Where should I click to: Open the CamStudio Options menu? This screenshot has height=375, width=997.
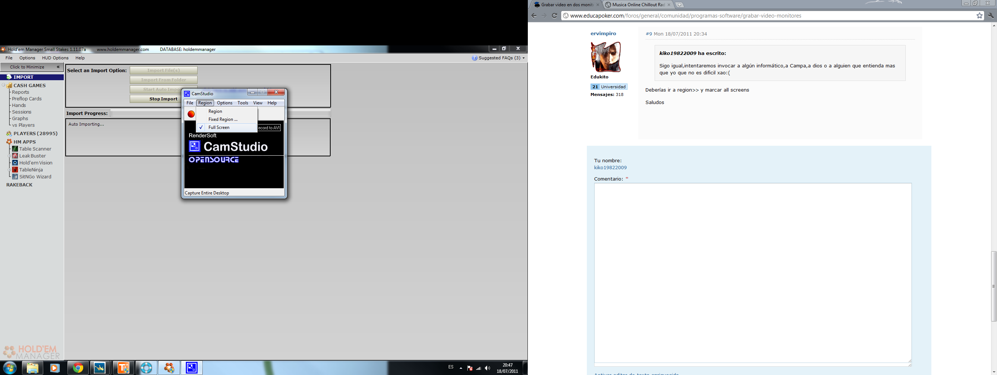pos(224,103)
